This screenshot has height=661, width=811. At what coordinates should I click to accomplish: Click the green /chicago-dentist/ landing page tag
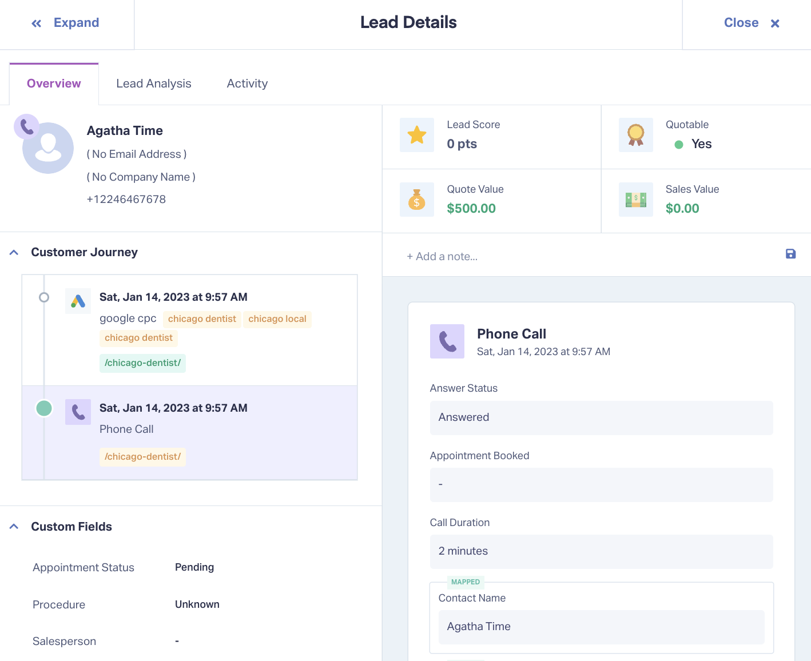pos(142,363)
